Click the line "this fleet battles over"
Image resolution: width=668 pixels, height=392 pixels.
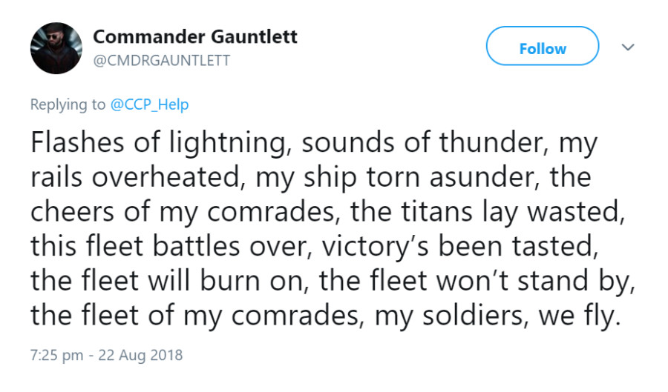(x=315, y=247)
